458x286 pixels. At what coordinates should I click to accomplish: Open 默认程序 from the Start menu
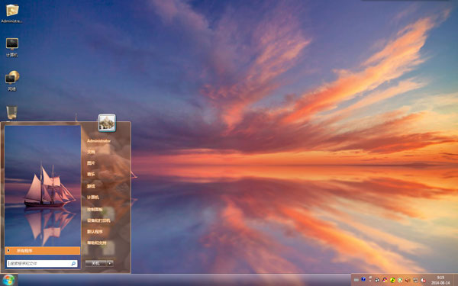[x=95, y=232]
